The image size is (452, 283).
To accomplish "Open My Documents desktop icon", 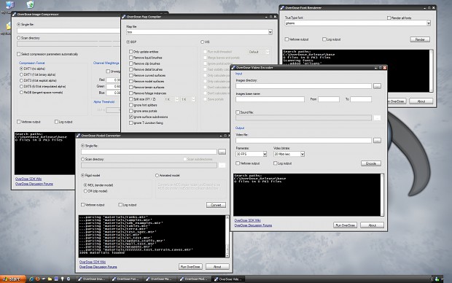I will [x=8, y=27].
